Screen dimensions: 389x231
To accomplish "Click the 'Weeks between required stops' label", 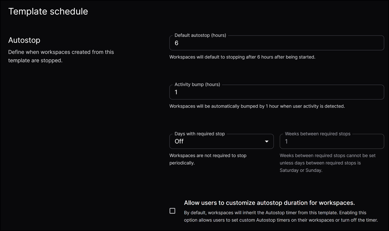I will click(x=317, y=134).
